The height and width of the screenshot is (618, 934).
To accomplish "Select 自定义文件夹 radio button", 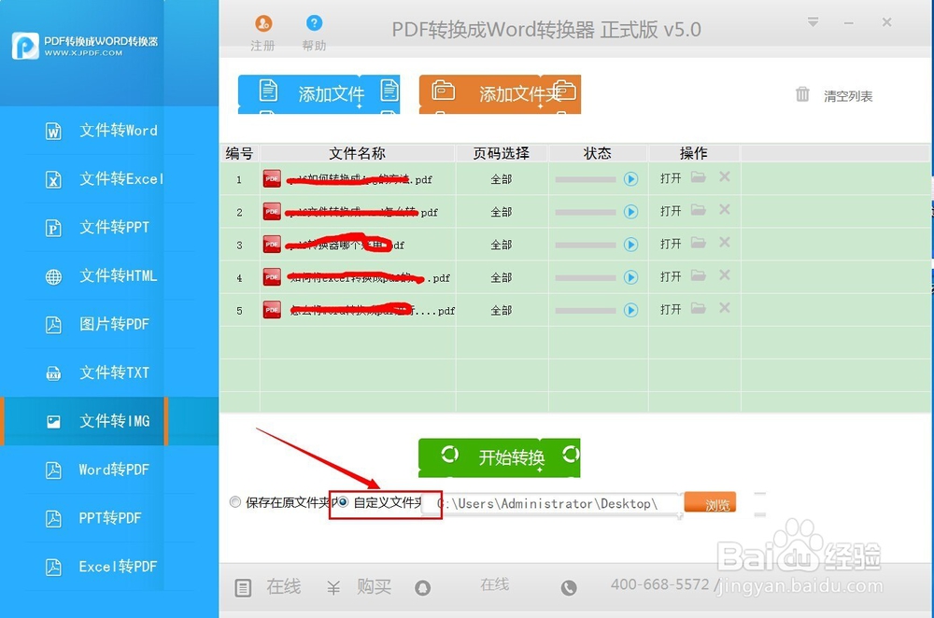I will click(x=343, y=502).
